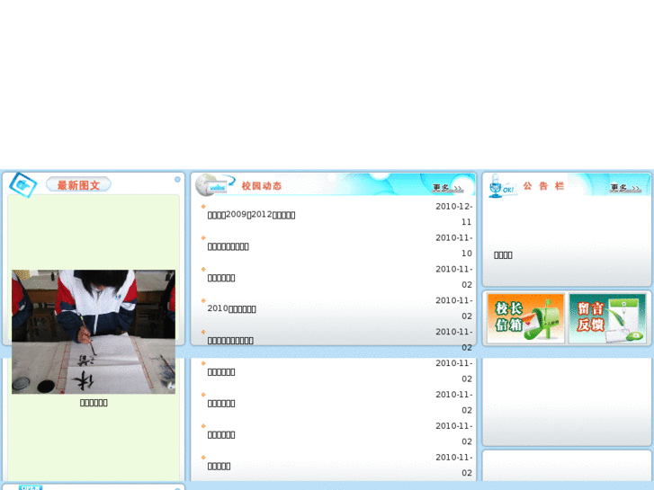Click the microphone OK icon beside 公告栏

point(502,186)
